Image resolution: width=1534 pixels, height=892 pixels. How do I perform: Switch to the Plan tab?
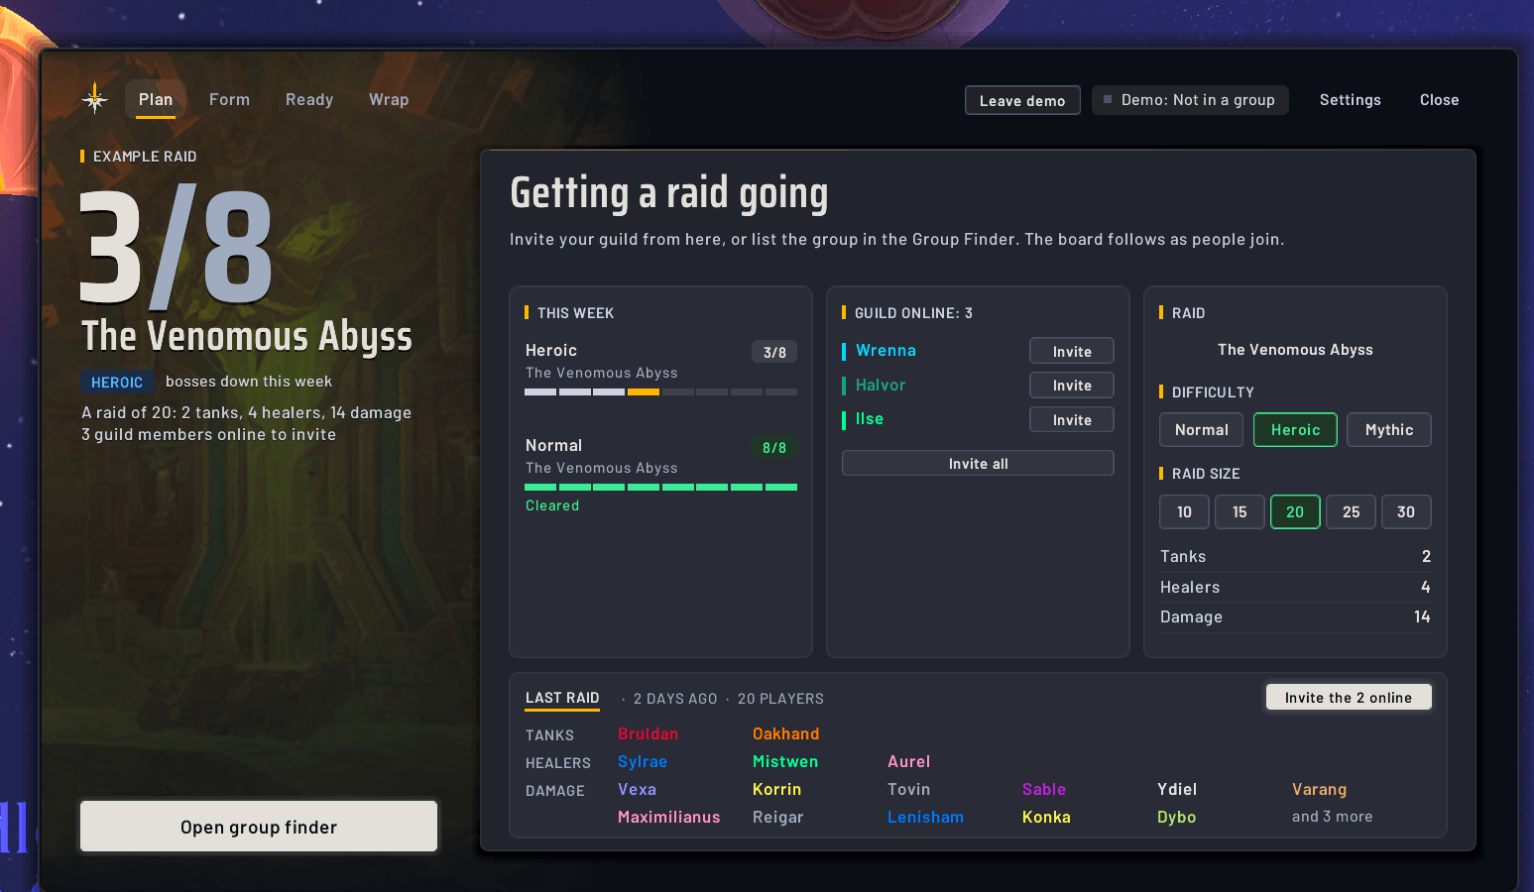pyautogui.click(x=156, y=99)
